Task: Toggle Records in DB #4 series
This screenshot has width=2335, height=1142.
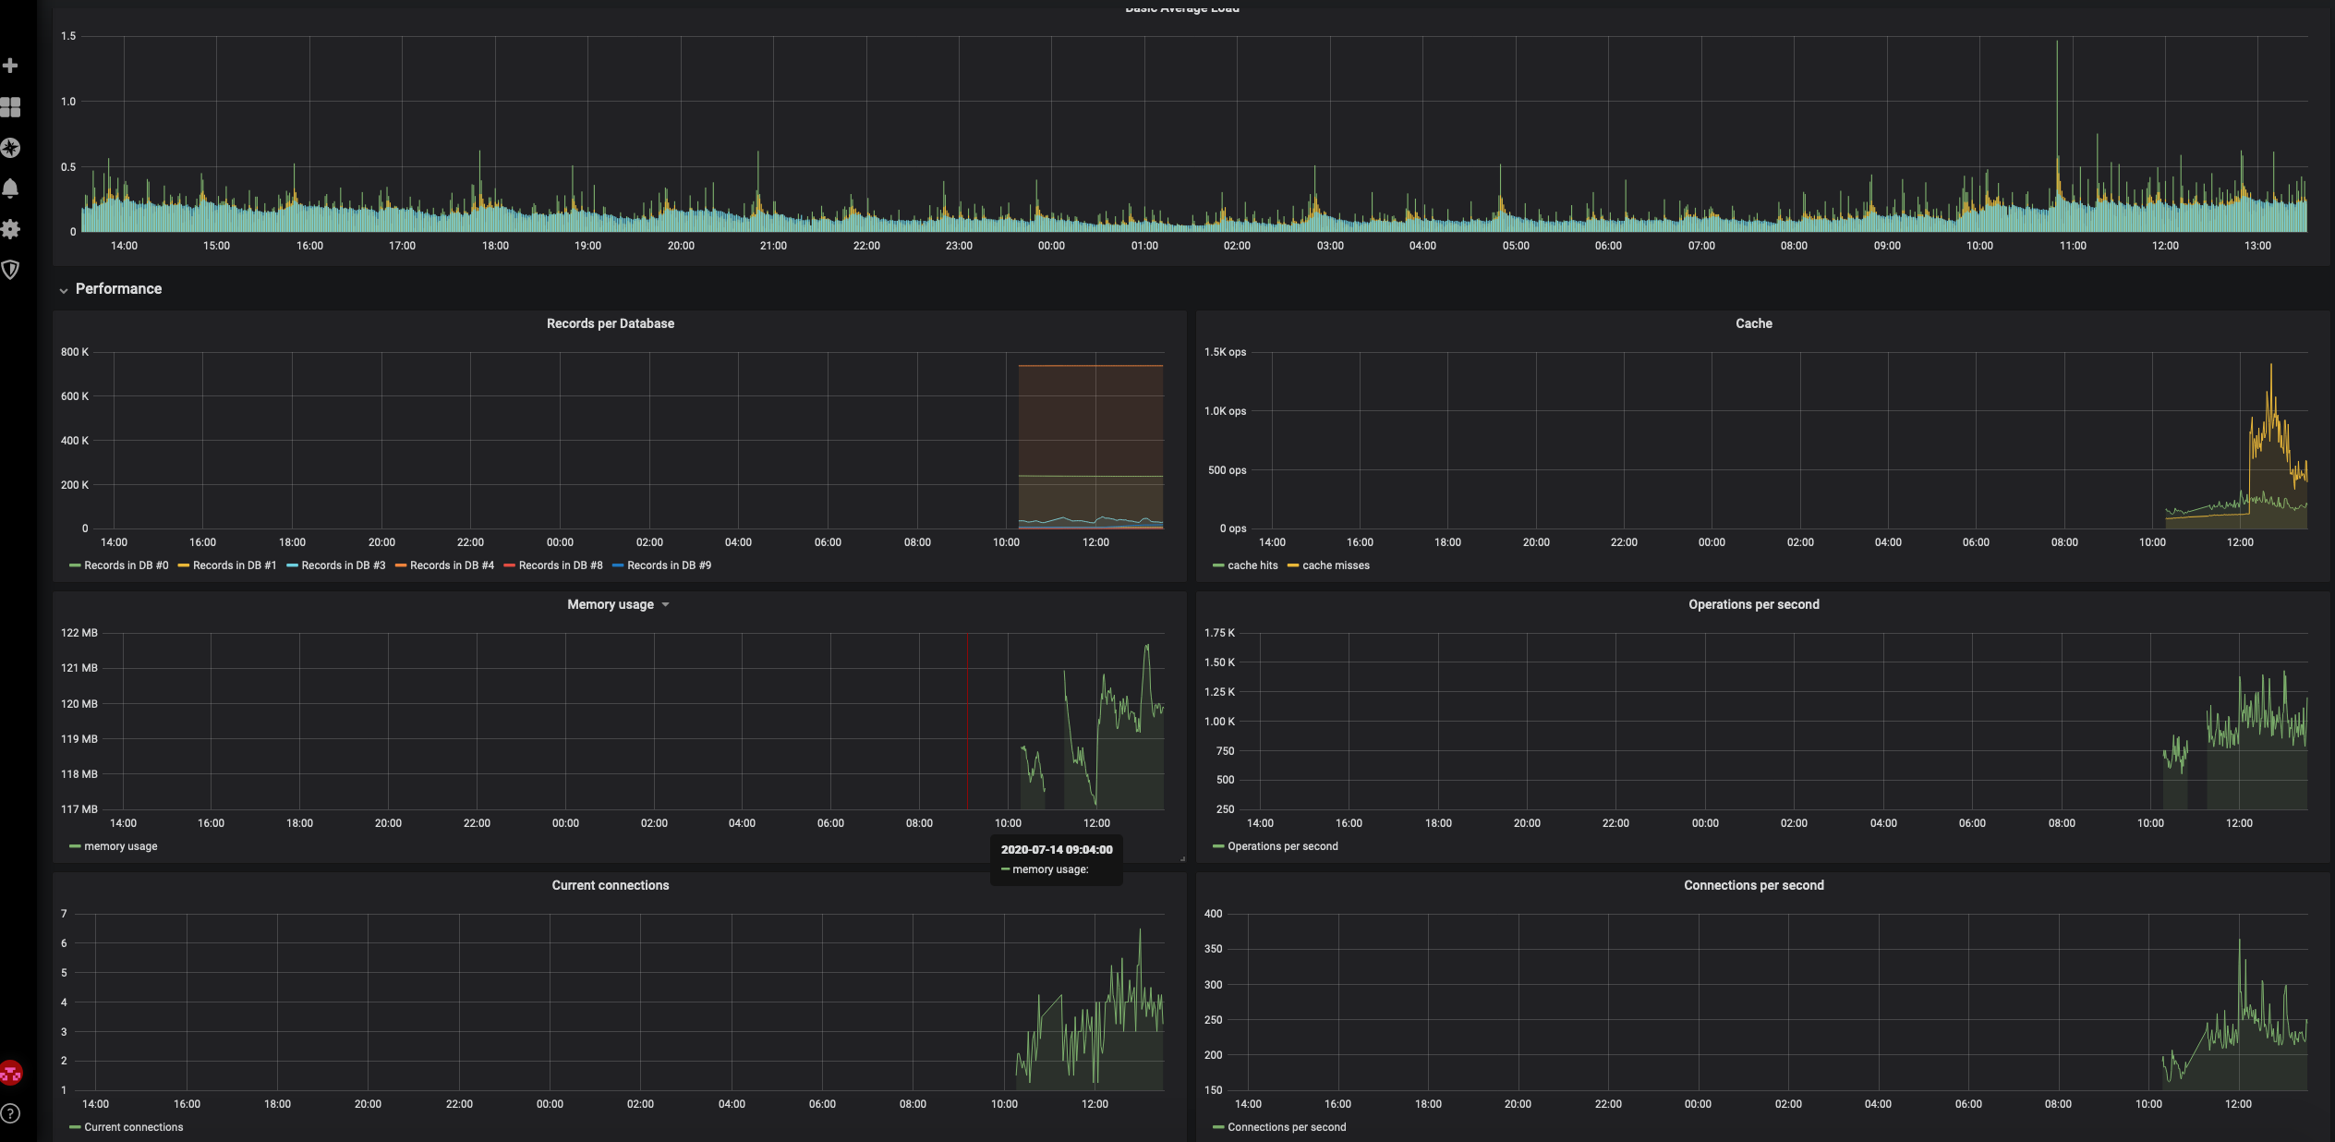Action: [451, 565]
